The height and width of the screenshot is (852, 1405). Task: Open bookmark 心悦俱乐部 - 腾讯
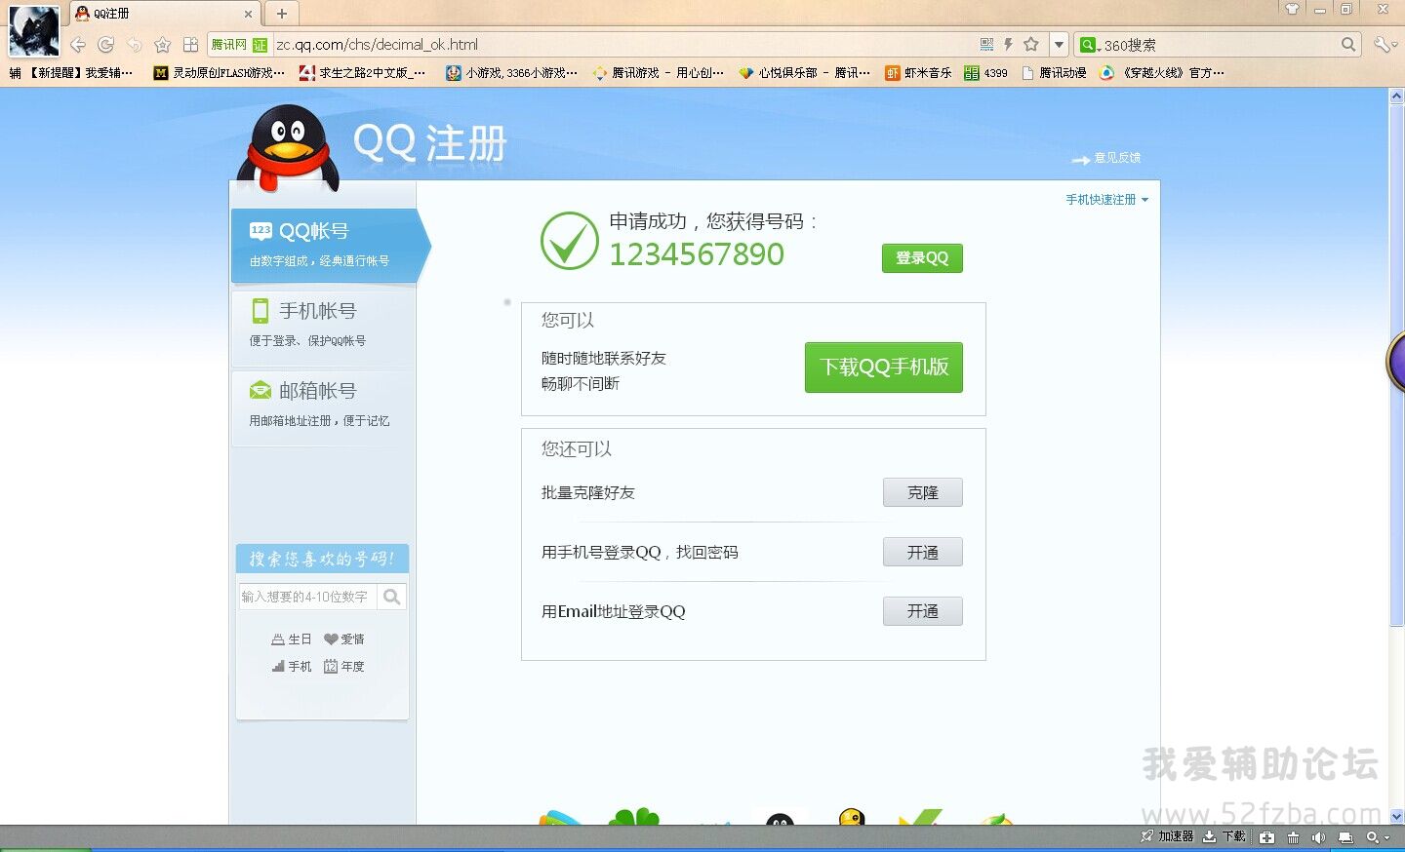click(x=804, y=73)
